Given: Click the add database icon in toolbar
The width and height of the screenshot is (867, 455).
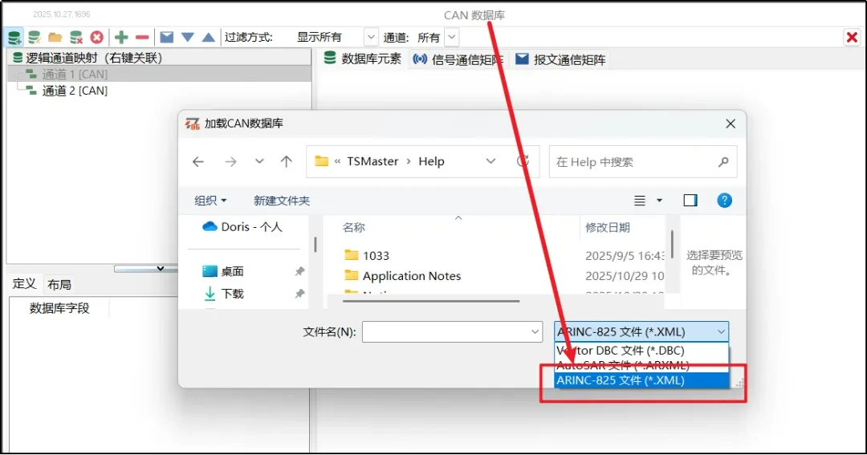Looking at the screenshot, I should tap(14, 37).
